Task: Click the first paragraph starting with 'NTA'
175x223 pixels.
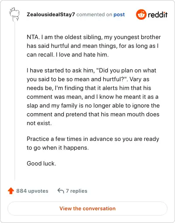Action: (94, 46)
